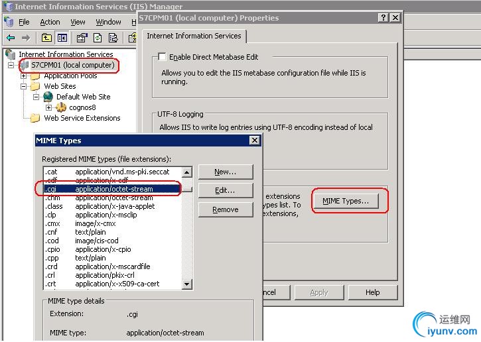Select the .crl application/pkix-crl row
Screen dimensions: 481x342
113,275
